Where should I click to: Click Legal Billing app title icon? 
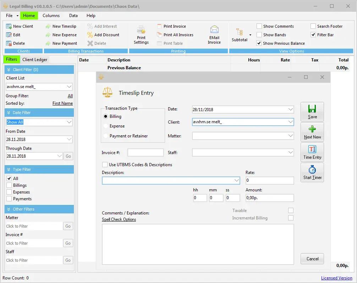pyautogui.click(x=5, y=6)
